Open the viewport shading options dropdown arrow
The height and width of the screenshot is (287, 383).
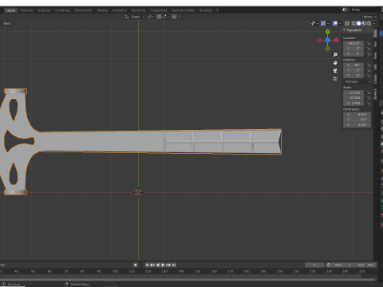click(x=374, y=24)
